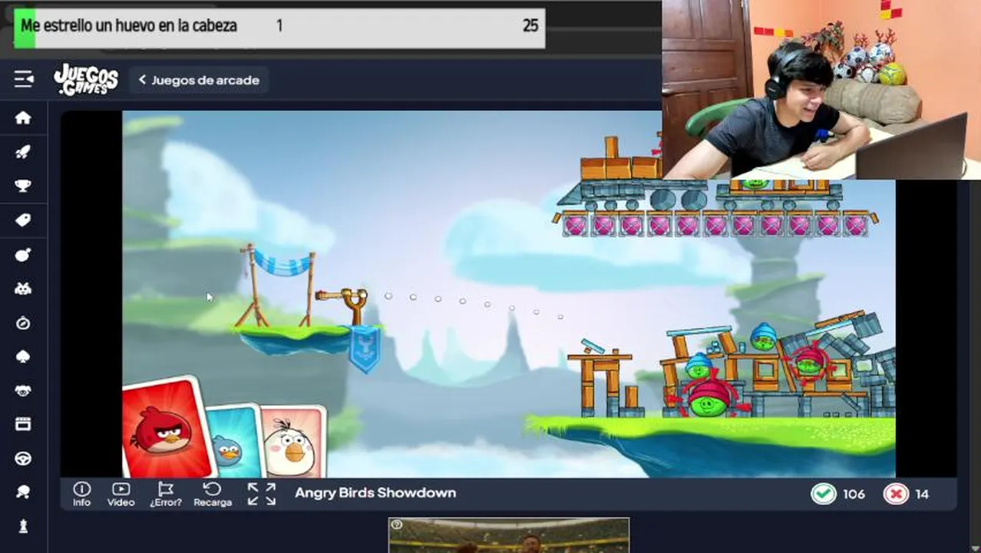Open the ping-pong sports games icon

pyautogui.click(x=23, y=492)
